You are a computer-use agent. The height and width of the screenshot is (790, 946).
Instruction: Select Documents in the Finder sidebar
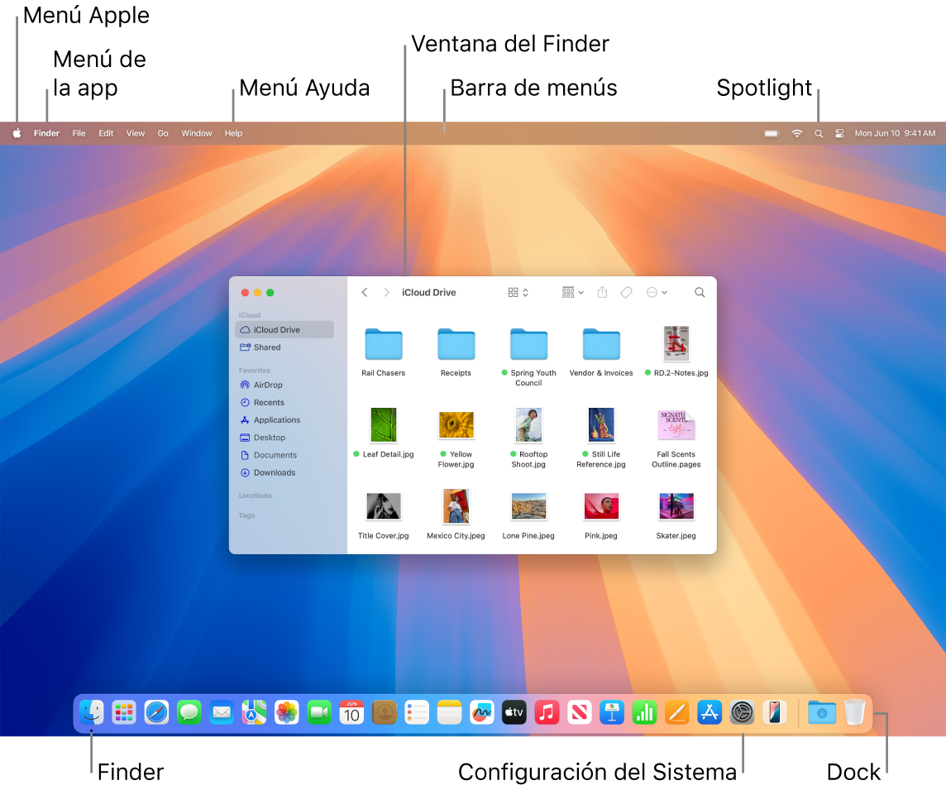pyautogui.click(x=274, y=455)
